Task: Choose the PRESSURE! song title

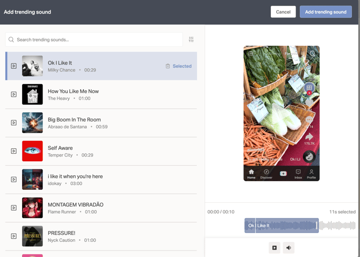Action: tap(61, 233)
